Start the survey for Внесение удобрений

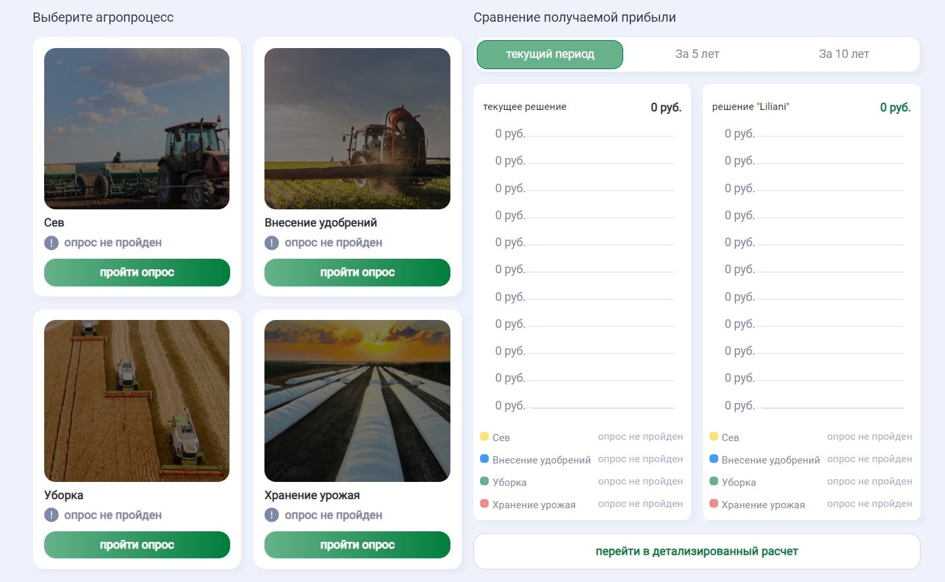357,273
